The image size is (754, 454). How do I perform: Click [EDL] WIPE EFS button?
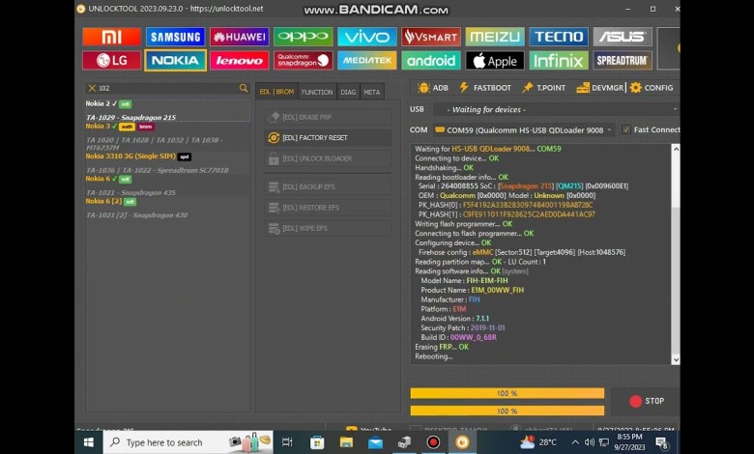[328, 228]
